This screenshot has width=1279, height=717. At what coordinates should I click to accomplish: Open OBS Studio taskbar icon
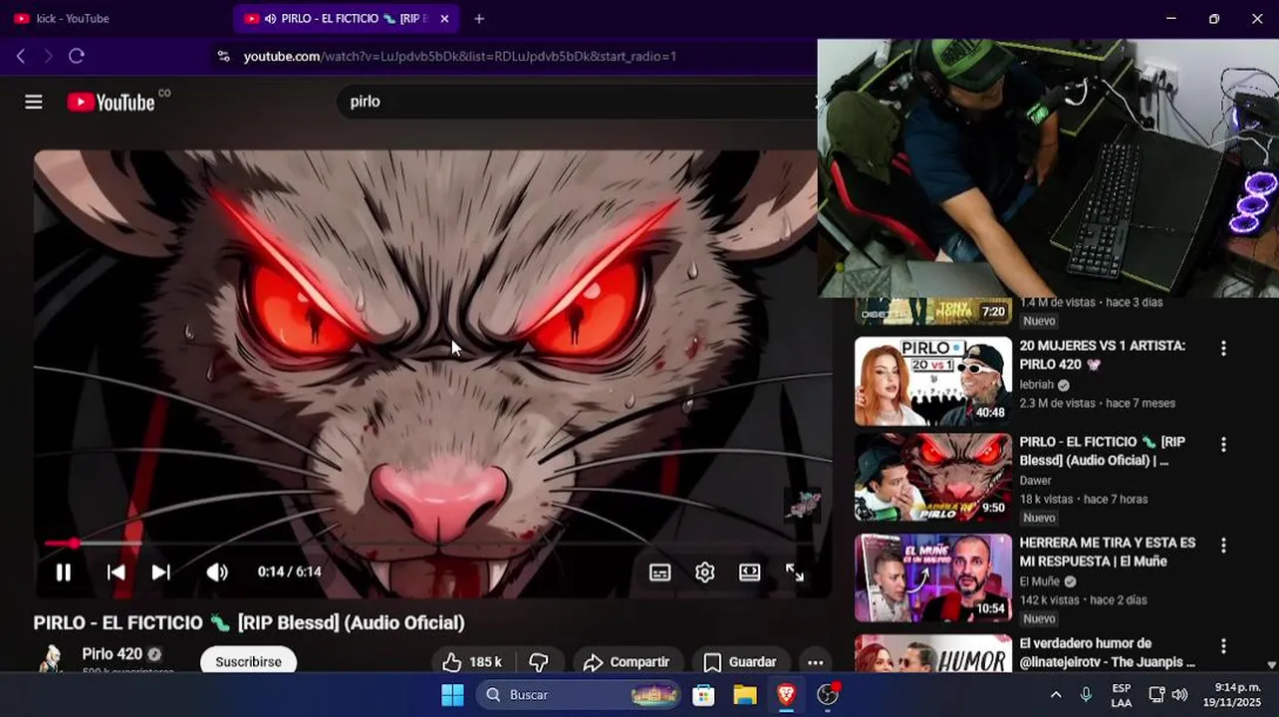(x=828, y=695)
